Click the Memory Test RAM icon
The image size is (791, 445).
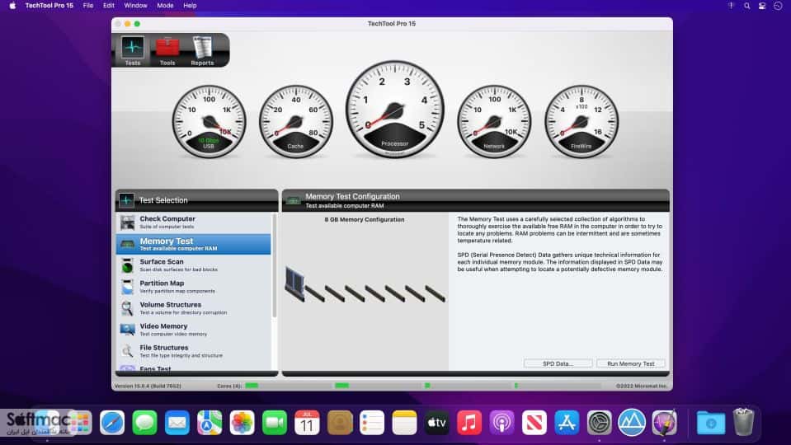pyautogui.click(x=127, y=244)
